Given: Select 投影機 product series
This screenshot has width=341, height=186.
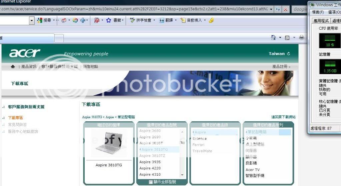Looking at the screenshot, I should pos(251,163).
